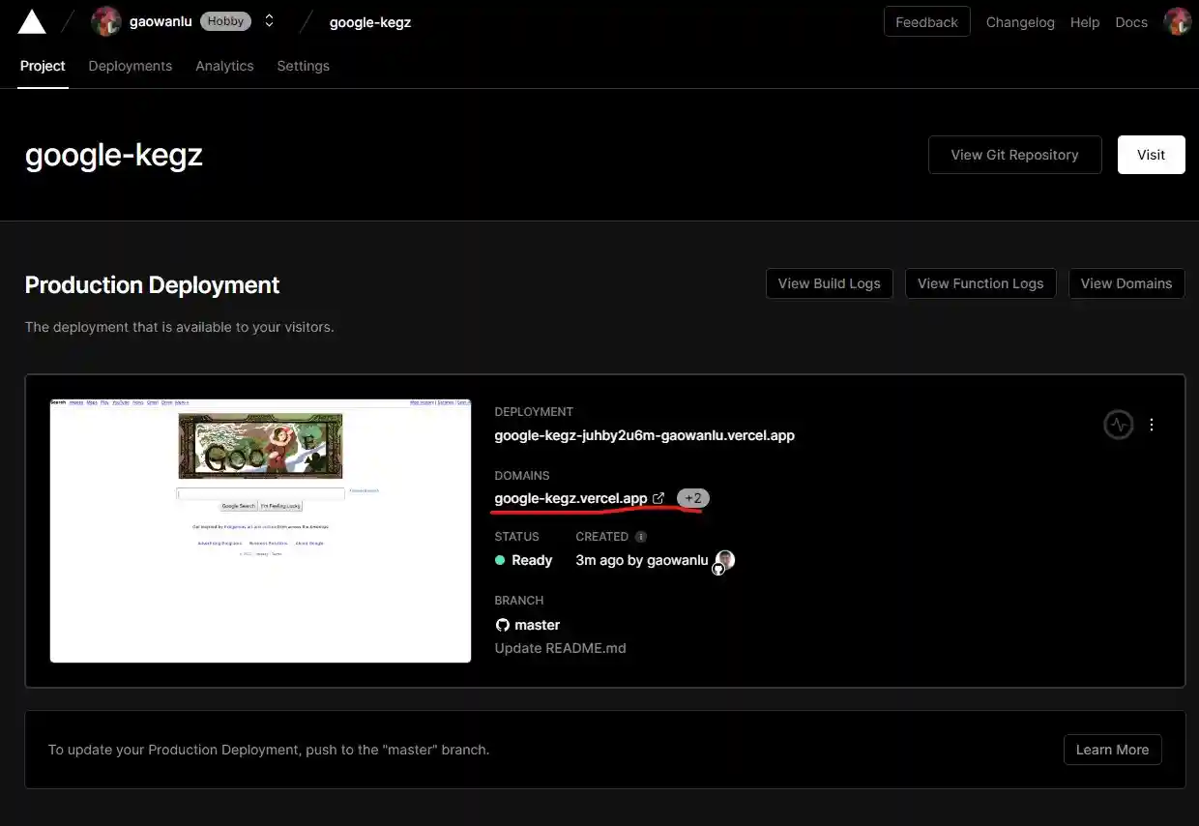Click the deployment creator's avatar
This screenshot has height=826, width=1199.
click(724, 560)
